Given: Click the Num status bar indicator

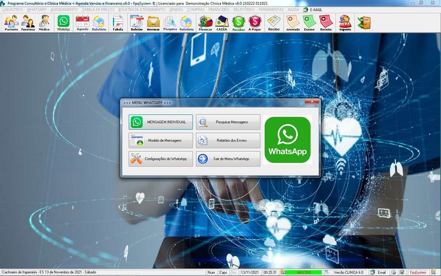Looking at the screenshot, I should click(211, 272).
